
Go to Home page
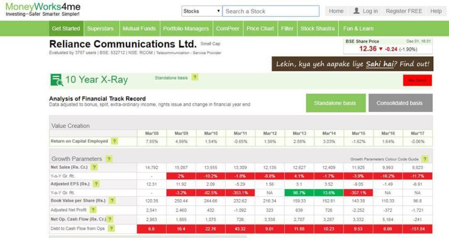pos(336,11)
